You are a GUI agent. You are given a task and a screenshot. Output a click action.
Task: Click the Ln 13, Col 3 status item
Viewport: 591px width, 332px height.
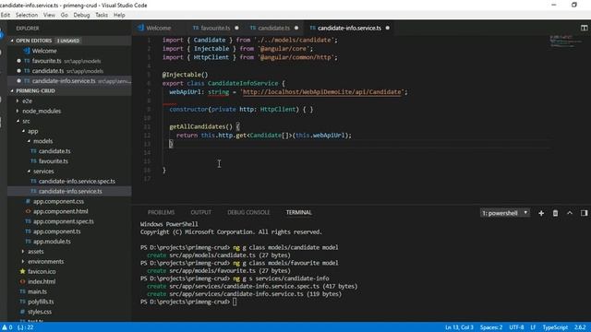click(x=459, y=327)
